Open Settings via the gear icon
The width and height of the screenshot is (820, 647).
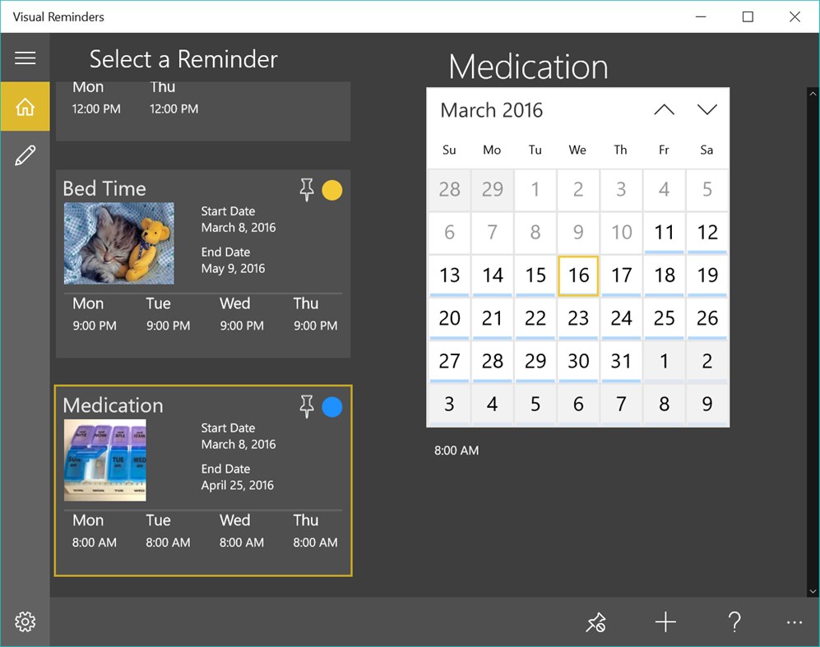click(x=25, y=622)
